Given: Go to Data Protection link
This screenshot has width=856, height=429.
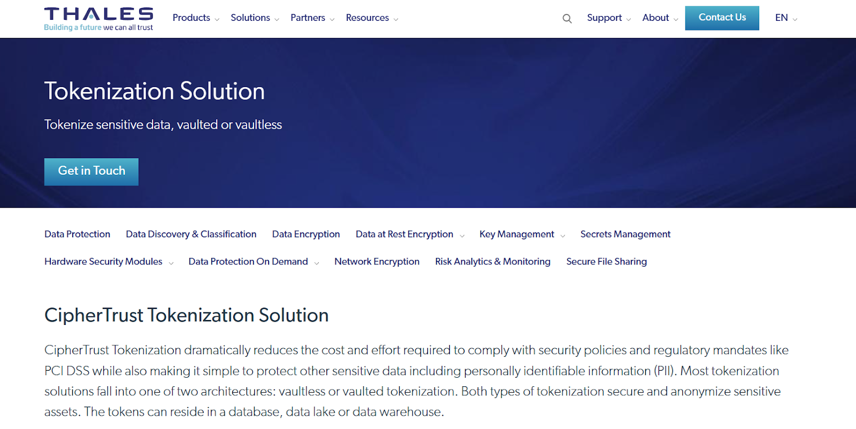Looking at the screenshot, I should tap(77, 234).
